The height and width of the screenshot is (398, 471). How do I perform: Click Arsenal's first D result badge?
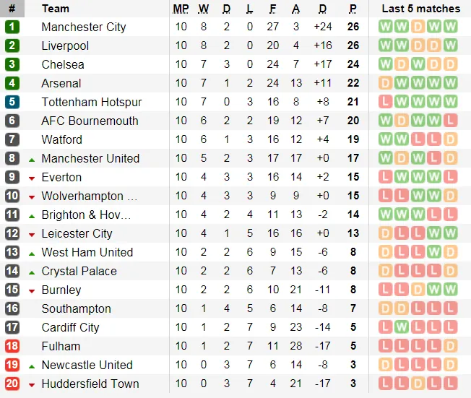385,83
